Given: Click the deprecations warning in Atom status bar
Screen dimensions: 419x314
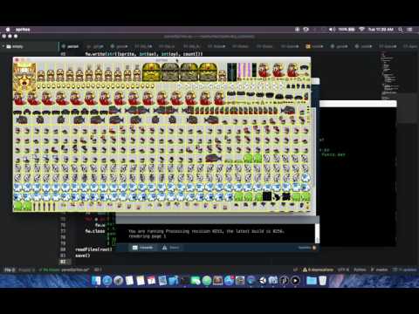Looking at the screenshot, I should (x=318, y=270).
